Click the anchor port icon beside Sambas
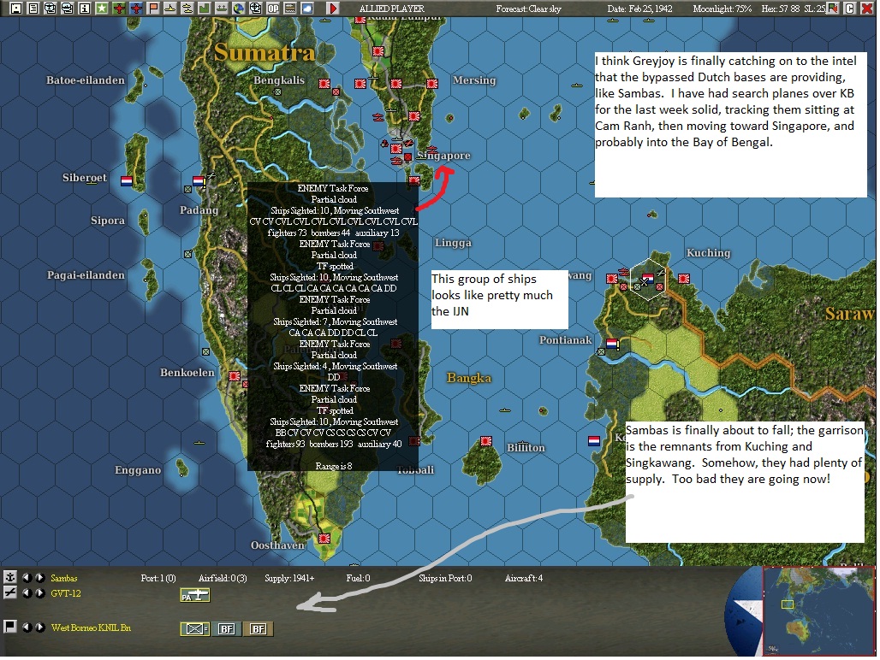The image size is (880, 660). click(9, 576)
